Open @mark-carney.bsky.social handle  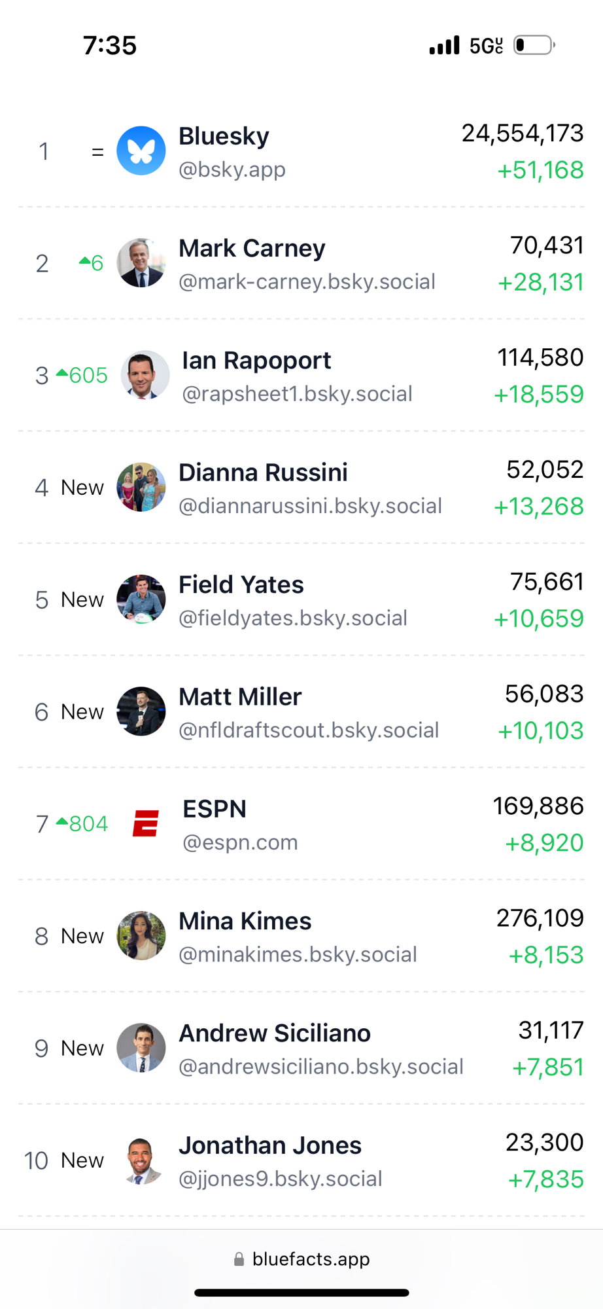(x=307, y=281)
